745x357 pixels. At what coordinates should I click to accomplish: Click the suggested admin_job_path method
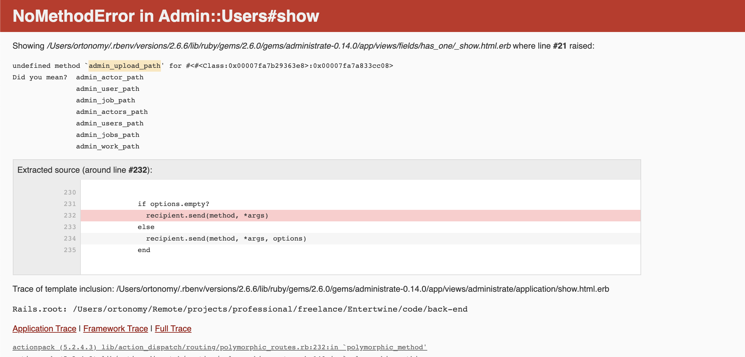point(105,100)
